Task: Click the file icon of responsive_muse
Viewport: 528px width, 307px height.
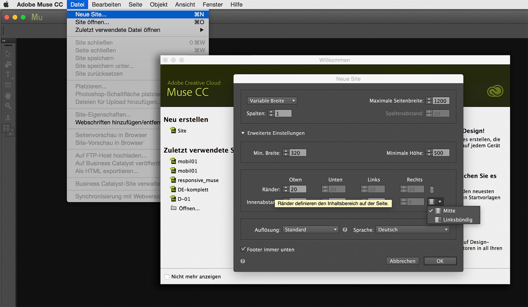Action: pos(173,180)
